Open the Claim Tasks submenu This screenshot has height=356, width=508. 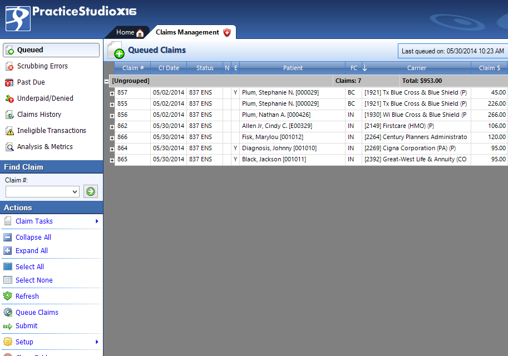[x=34, y=221]
